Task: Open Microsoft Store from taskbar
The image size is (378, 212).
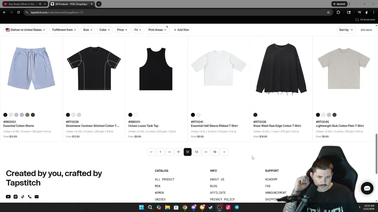Action: point(176,207)
